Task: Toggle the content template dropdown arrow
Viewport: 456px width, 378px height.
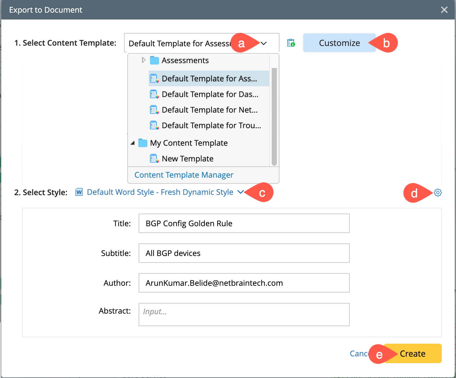Action: [x=264, y=43]
